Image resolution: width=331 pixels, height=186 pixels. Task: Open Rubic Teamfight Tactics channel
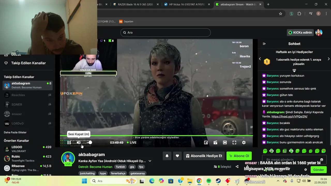point(28,158)
